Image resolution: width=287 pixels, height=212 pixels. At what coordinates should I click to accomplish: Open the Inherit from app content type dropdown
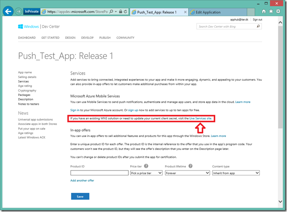[236, 173]
